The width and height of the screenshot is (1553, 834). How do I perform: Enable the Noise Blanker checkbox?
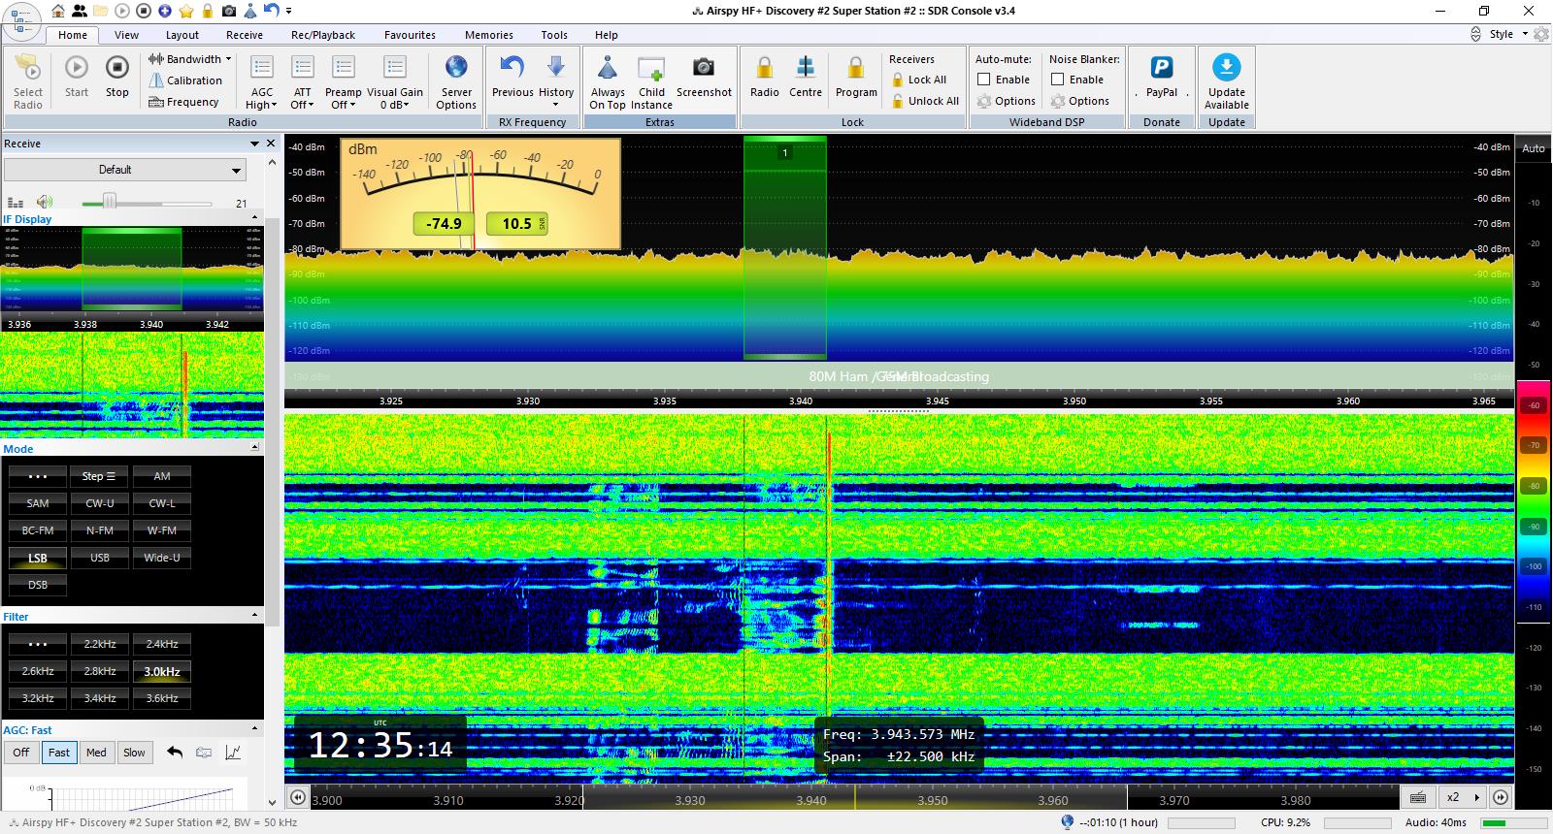click(1058, 80)
